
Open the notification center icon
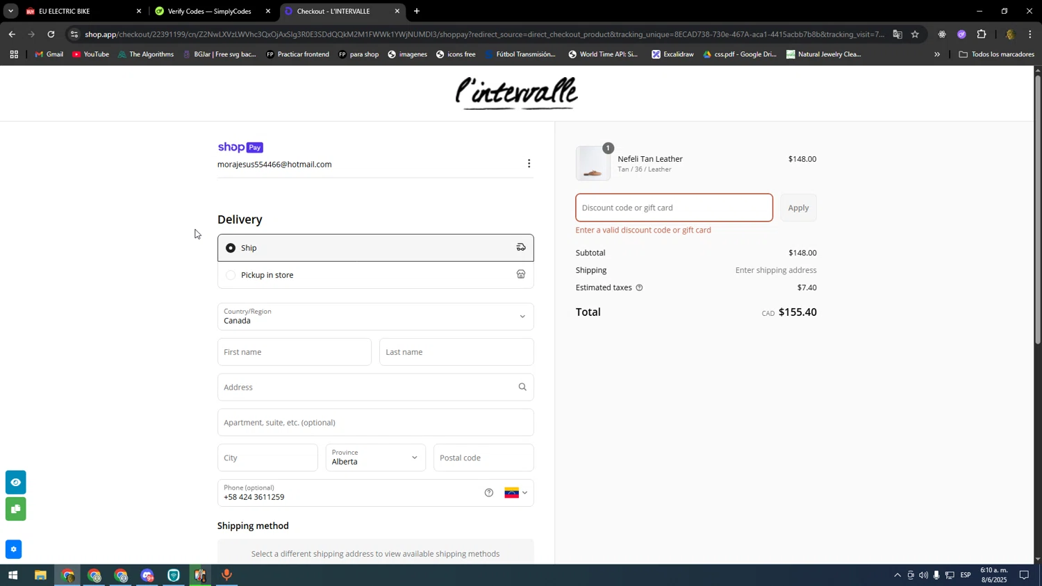point(1024,575)
